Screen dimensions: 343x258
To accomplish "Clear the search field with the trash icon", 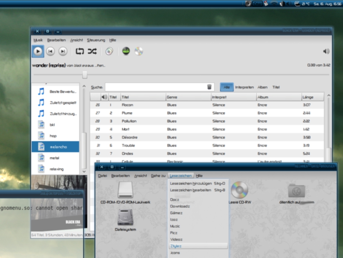I will click(209, 87).
